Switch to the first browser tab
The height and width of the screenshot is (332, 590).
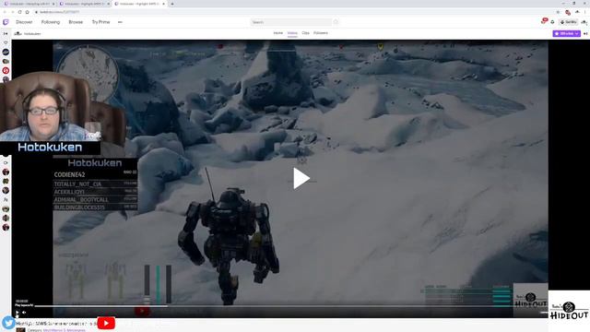coord(29,4)
